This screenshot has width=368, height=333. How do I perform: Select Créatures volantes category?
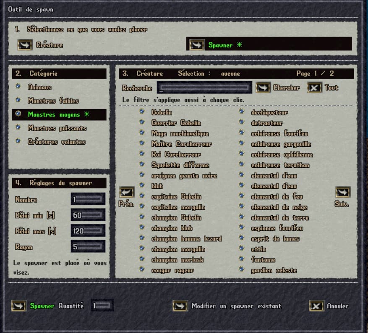56,142
